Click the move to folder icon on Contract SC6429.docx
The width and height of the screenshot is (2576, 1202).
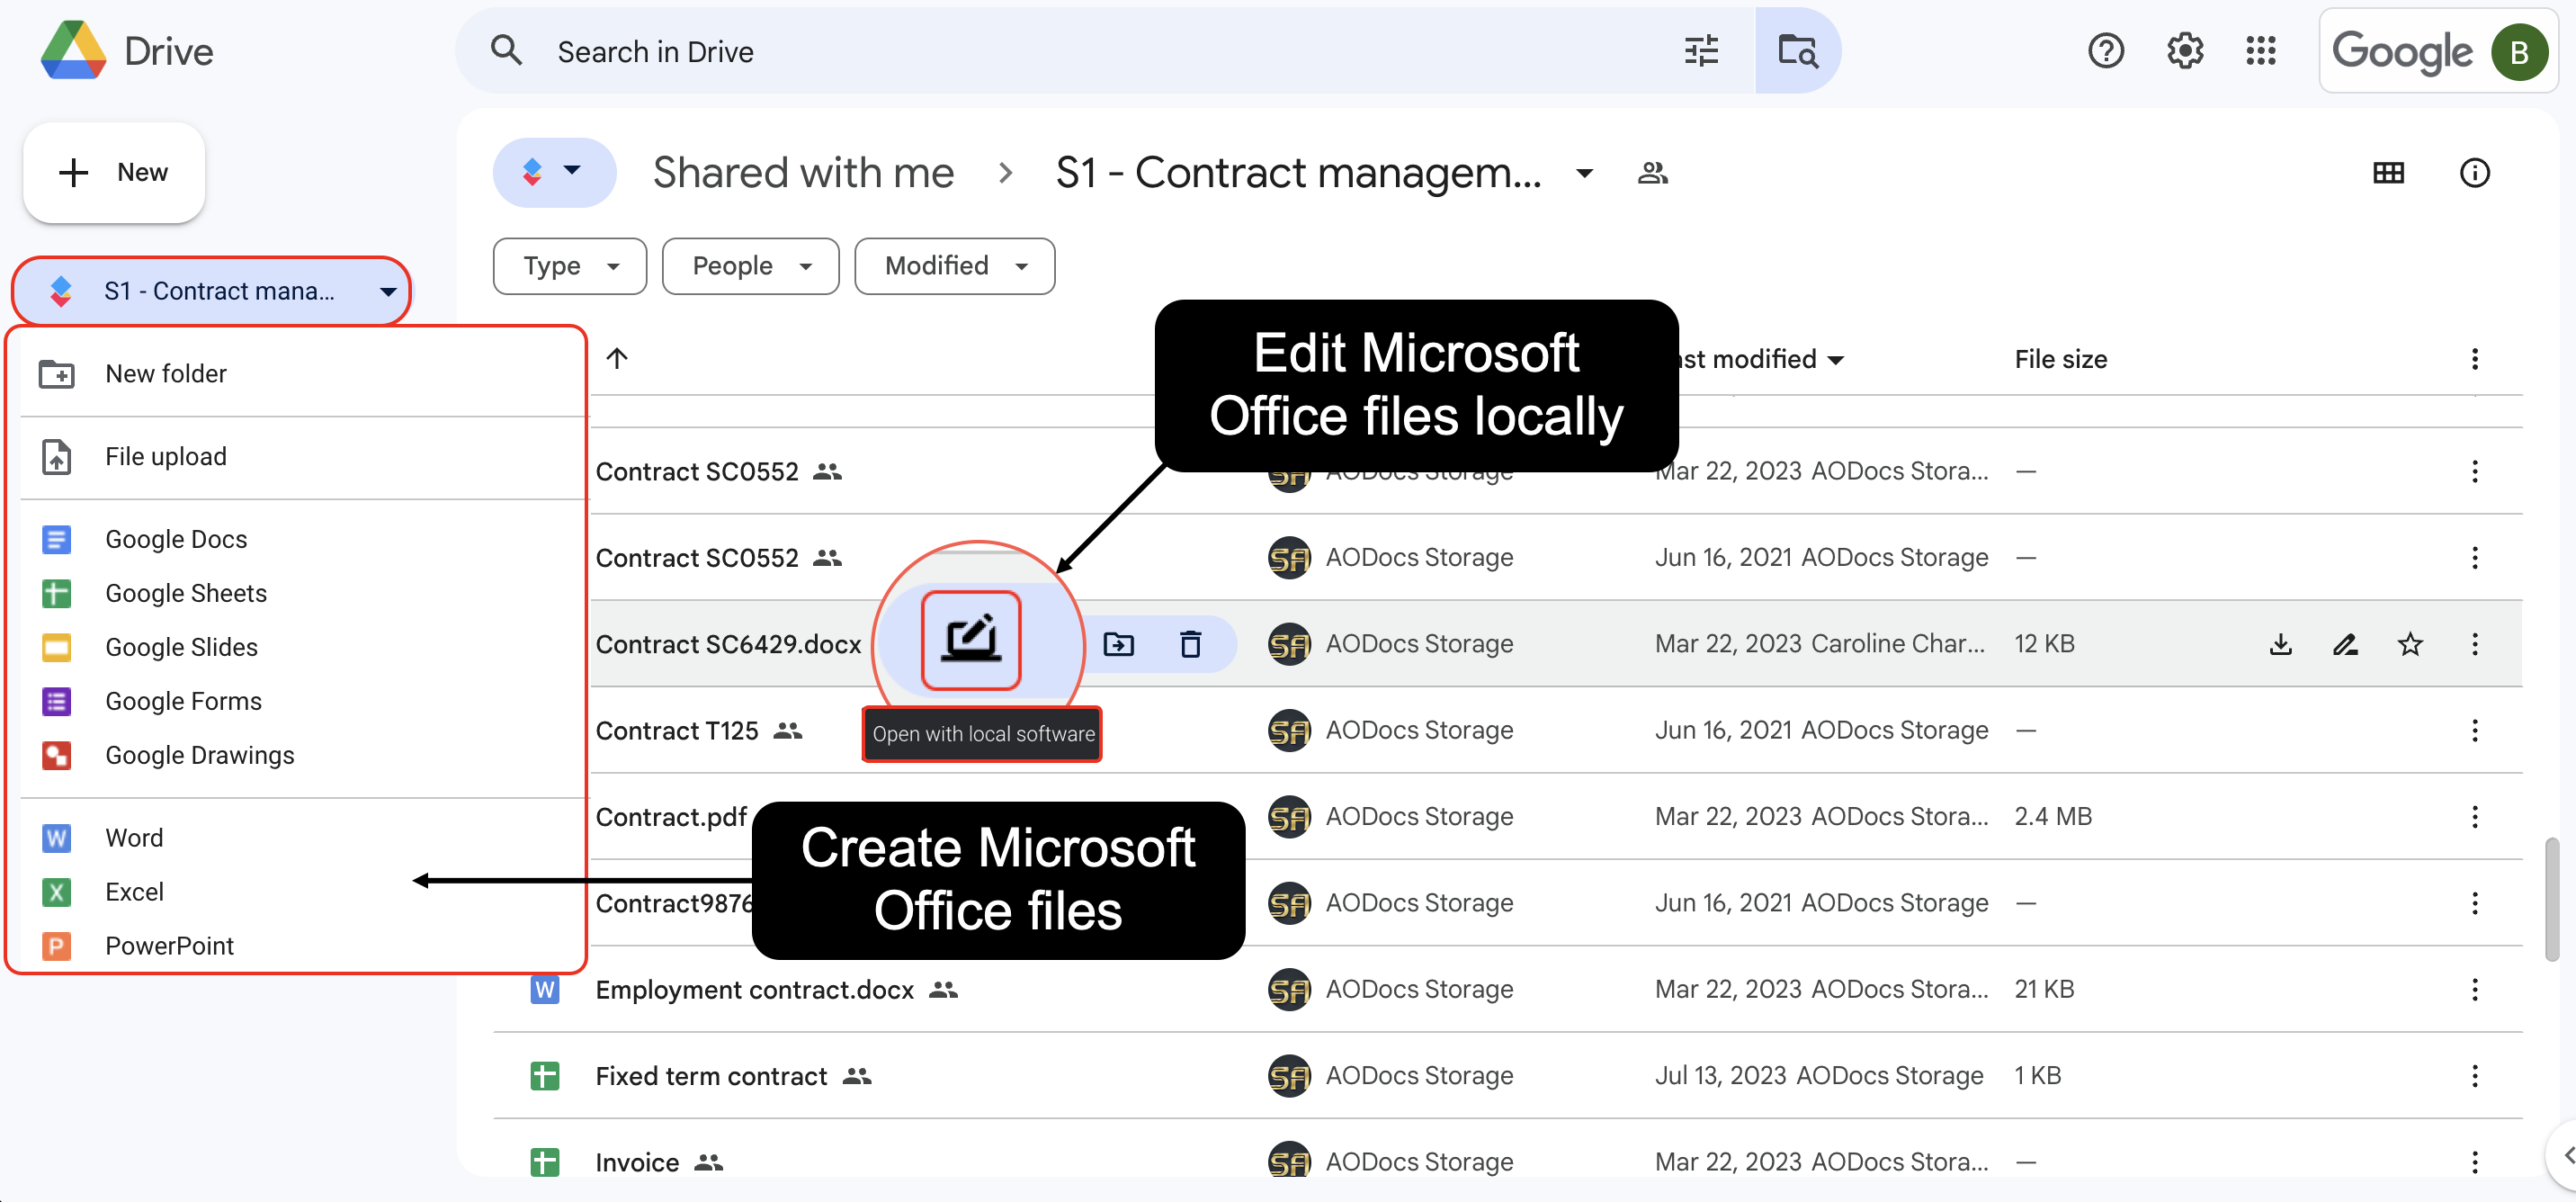[1118, 644]
